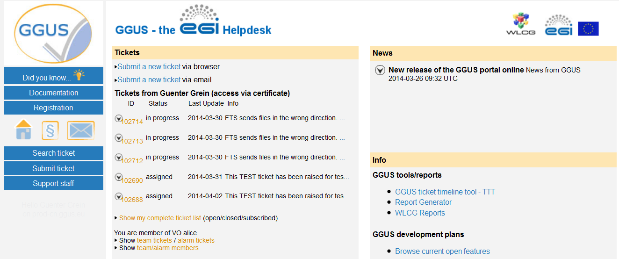Viewport: 619px width, 259px height.
Task: Expand ticket 102690 details arrow
Action: (x=118, y=177)
